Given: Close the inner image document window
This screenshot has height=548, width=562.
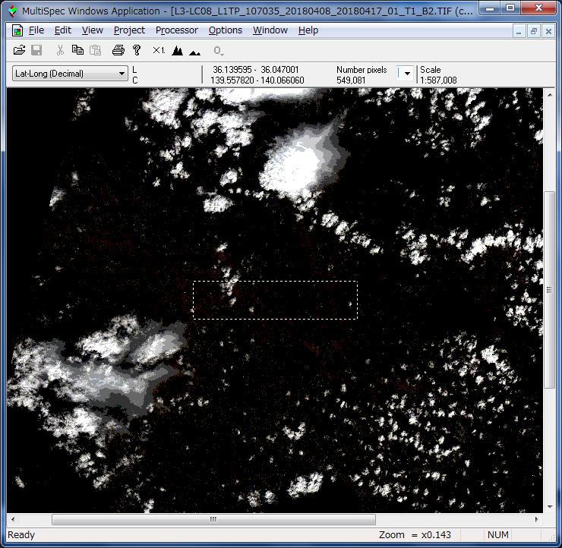Looking at the screenshot, I should (x=548, y=32).
